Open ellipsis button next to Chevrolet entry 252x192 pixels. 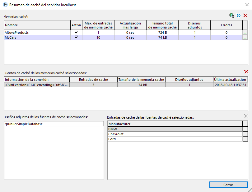pos(245,134)
